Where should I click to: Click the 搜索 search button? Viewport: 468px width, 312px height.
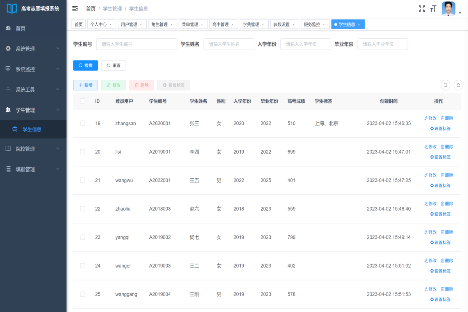pos(85,65)
